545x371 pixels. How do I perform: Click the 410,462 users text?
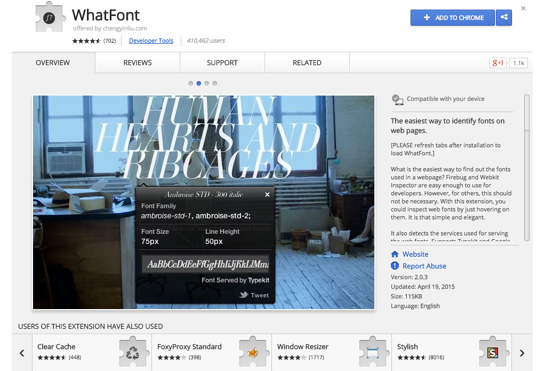(206, 41)
